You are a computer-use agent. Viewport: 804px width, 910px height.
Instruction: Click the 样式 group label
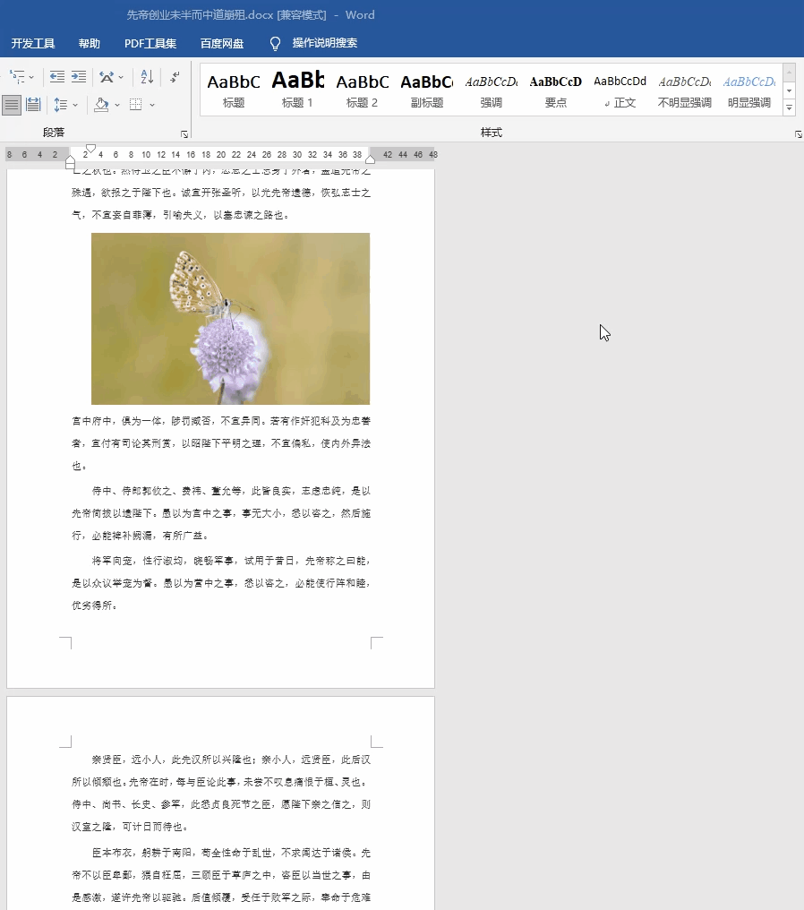pyautogui.click(x=491, y=133)
